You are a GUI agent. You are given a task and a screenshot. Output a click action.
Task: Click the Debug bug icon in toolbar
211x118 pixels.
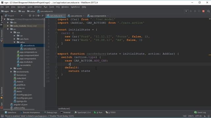click(195, 11)
